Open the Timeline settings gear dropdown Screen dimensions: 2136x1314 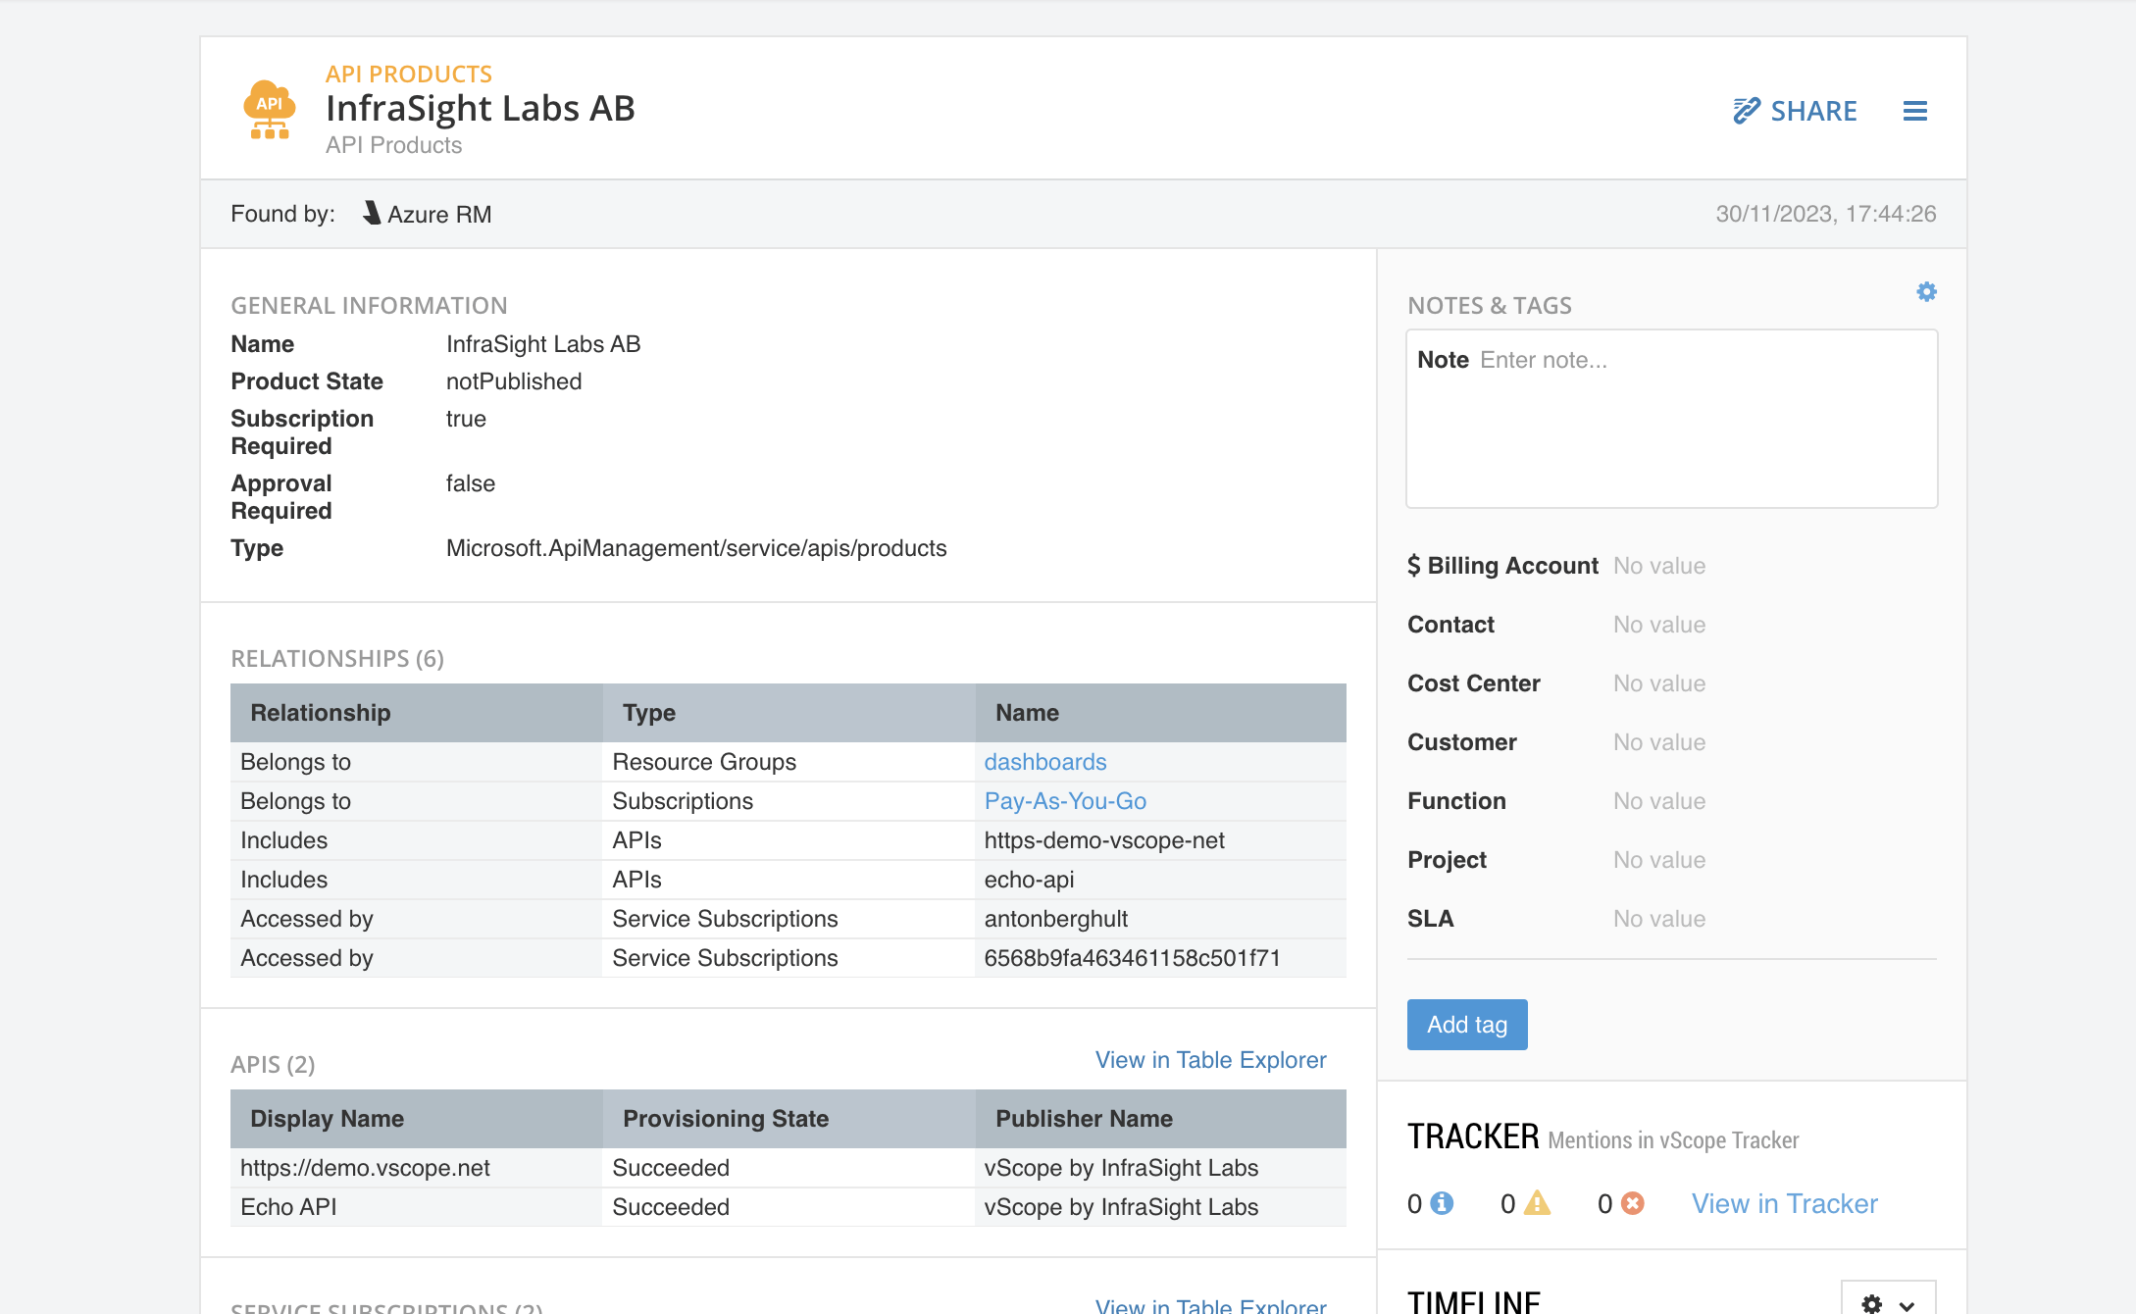[x=1888, y=1303]
